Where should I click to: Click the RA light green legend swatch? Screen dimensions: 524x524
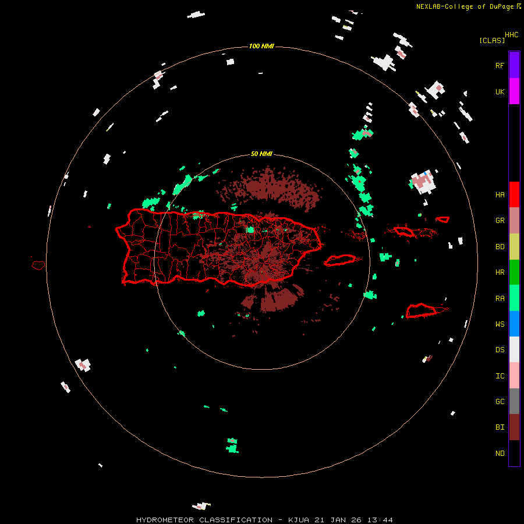514,298
